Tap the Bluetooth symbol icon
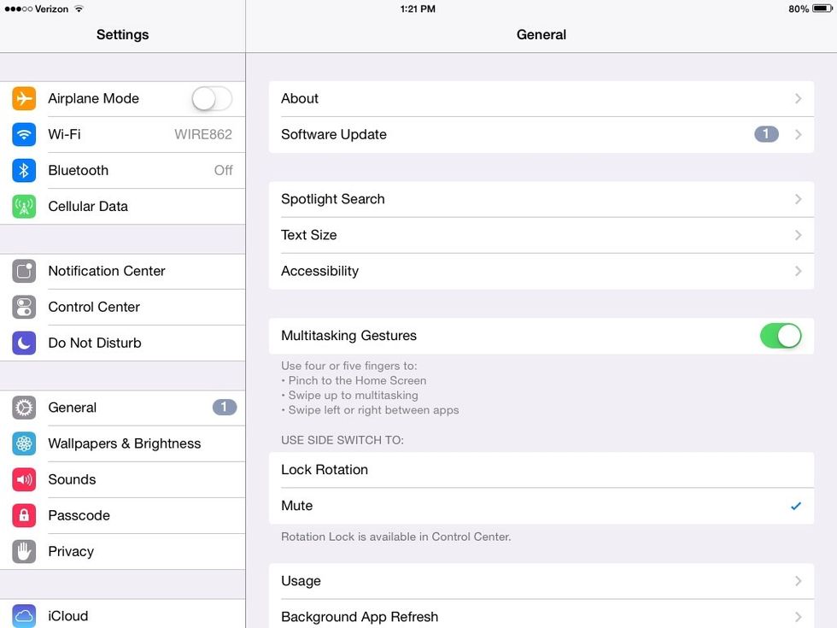This screenshot has width=837, height=628. (24, 170)
